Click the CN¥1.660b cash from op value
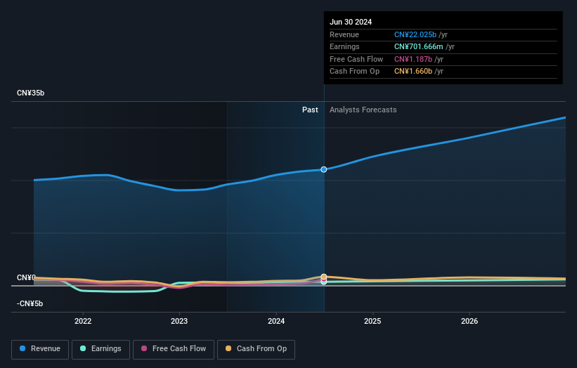The width and height of the screenshot is (577, 368). (x=413, y=72)
